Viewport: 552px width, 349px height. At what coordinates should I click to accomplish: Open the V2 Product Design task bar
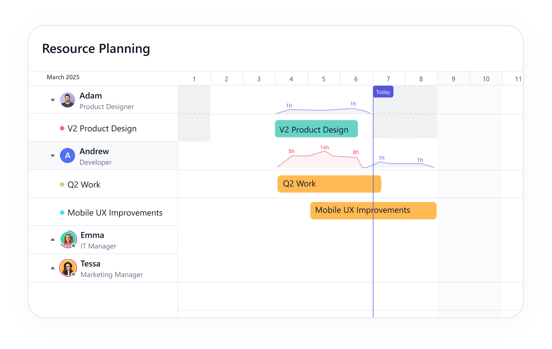point(316,129)
